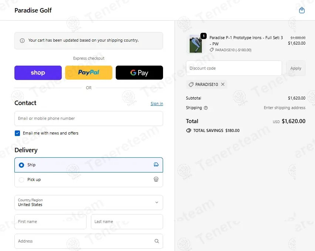315x251 pixels.
Task: Remove the PARADISE10 discount code
Action: tap(223, 84)
